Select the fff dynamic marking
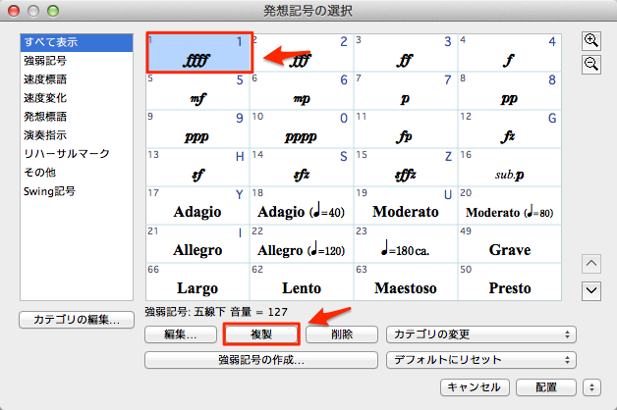This screenshot has height=410, width=617. (x=302, y=53)
